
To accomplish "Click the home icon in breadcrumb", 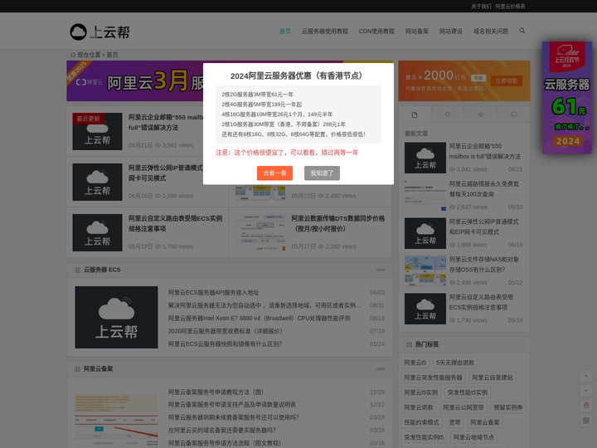I will pos(73,55).
